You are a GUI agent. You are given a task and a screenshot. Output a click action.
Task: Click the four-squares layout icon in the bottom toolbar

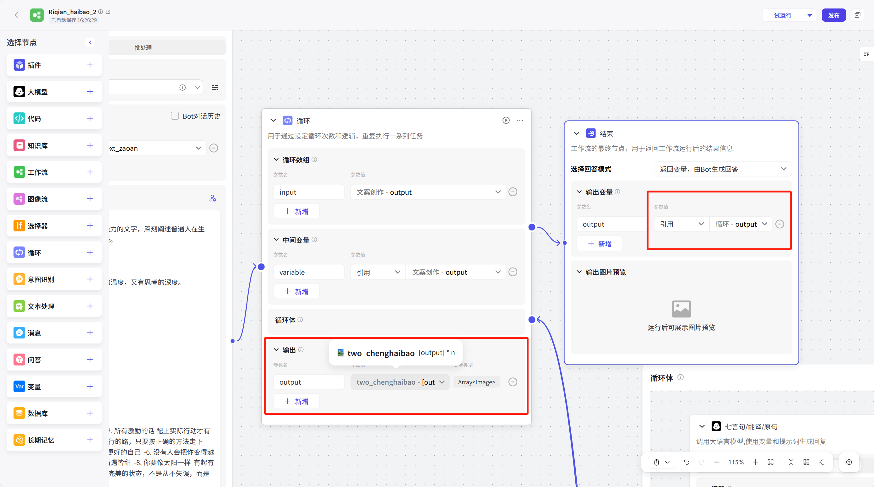tap(806, 462)
